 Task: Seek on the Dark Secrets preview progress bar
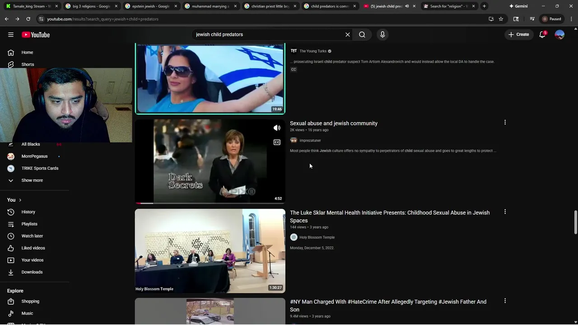coord(210,203)
